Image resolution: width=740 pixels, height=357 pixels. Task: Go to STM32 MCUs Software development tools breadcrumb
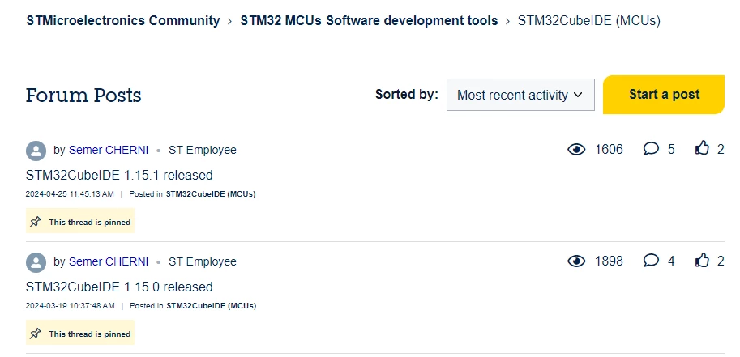(369, 21)
